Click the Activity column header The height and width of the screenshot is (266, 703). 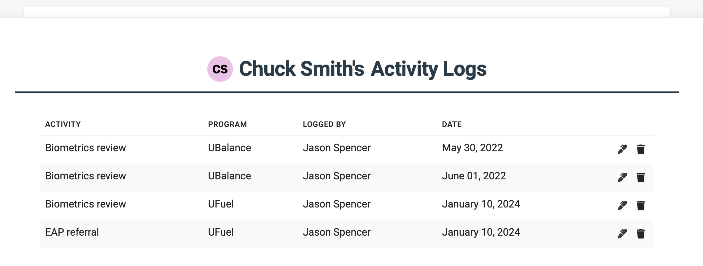(x=63, y=124)
